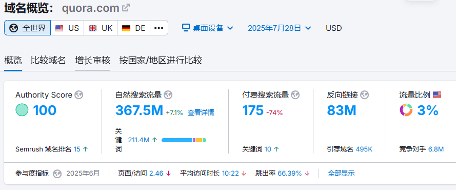Open 引荐域名 value 495K

point(364,149)
